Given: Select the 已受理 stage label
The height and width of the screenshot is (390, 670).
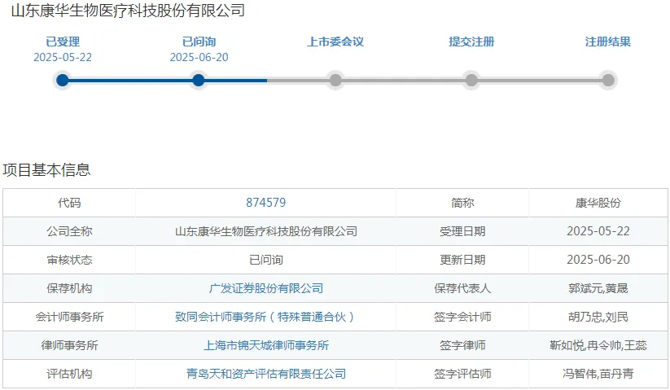Looking at the screenshot, I should point(63,42).
